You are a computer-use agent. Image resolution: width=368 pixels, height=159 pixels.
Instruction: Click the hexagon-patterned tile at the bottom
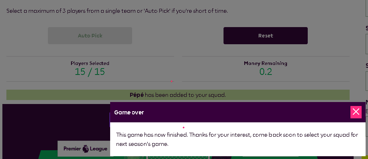[x=178, y=157]
